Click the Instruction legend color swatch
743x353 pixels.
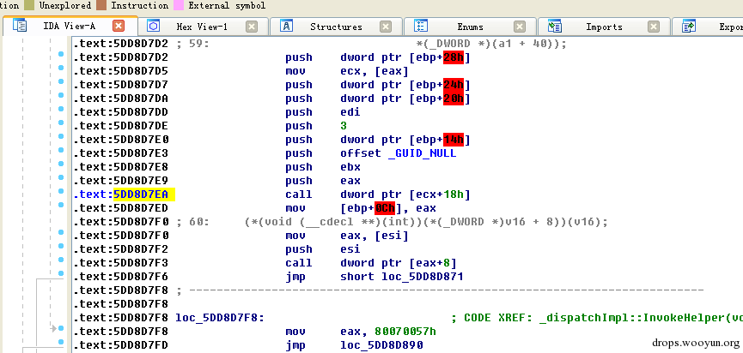101,6
